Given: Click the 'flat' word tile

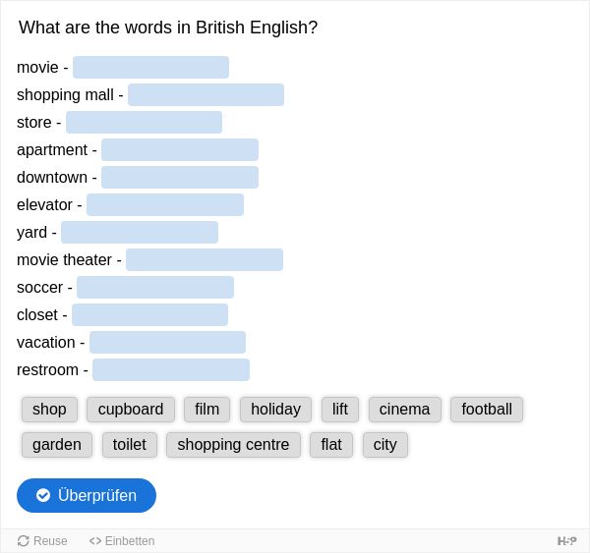Looking at the screenshot, I should (331, 444).
